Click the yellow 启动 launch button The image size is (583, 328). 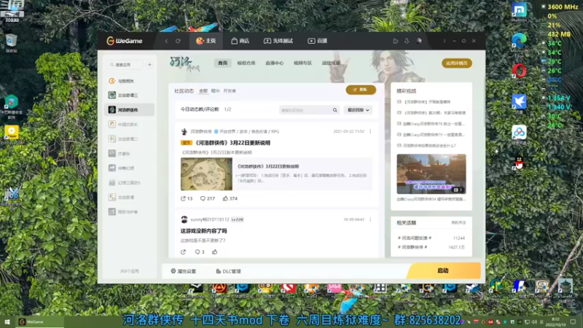click(443, 270)
